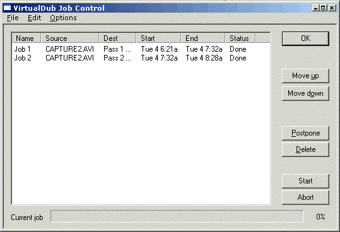Start the job queue

coord(305,181)
